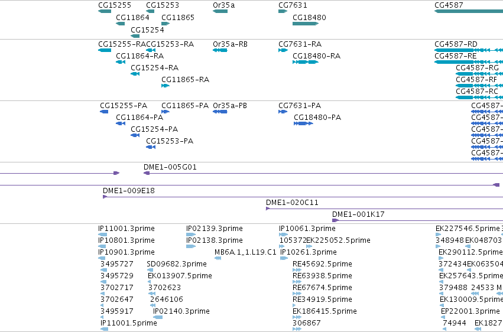The width and height of the screenshot is (503, 332).
Task: Open EST IP11001.3prime
Action: click(x=126, y=229)
